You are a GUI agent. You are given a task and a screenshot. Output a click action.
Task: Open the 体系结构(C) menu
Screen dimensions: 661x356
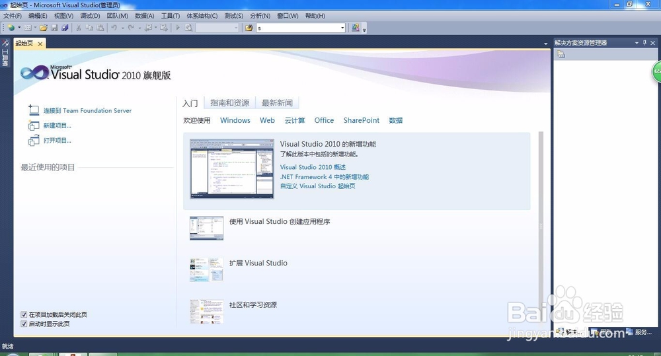[202, 16]
